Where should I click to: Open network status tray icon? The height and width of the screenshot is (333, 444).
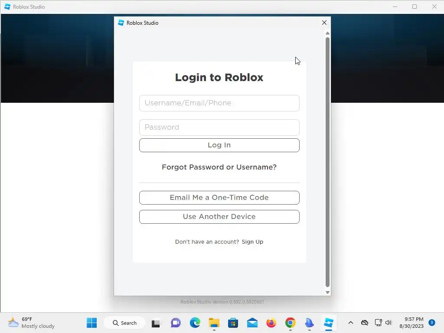378,323
